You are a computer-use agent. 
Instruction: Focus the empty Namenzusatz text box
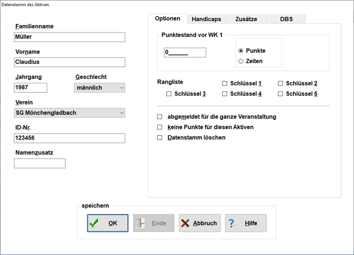(40, 163)
